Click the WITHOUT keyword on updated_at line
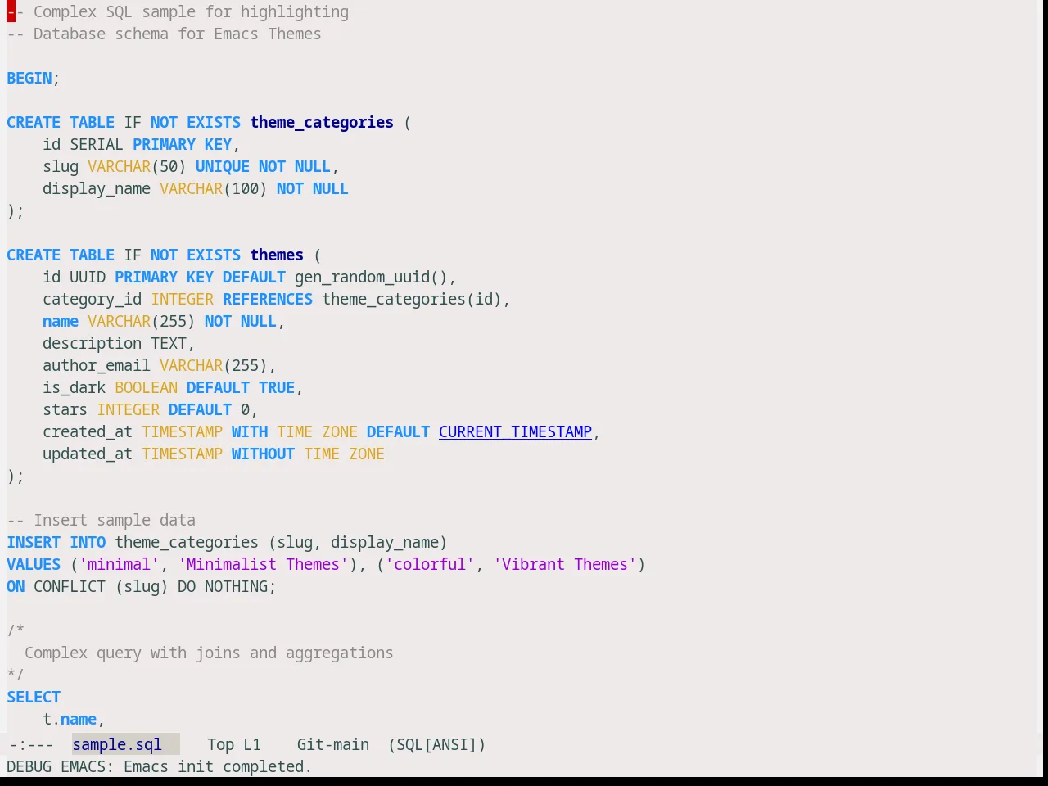The width and height of the screenshot is (1048, 786). pyautogui.click(x=263, y=454)
